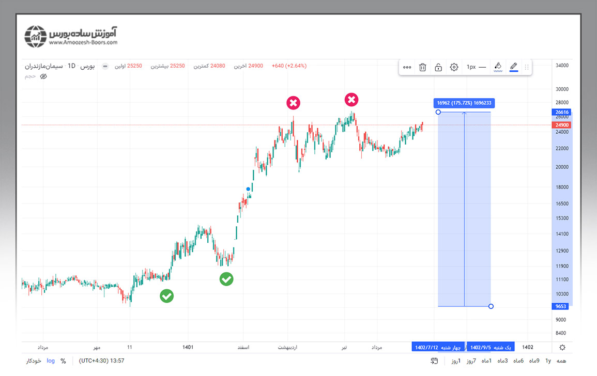Click the همه (all) range button
This screenshot has width=597, height=376.
pyautogui.click(x=561, y=361)
